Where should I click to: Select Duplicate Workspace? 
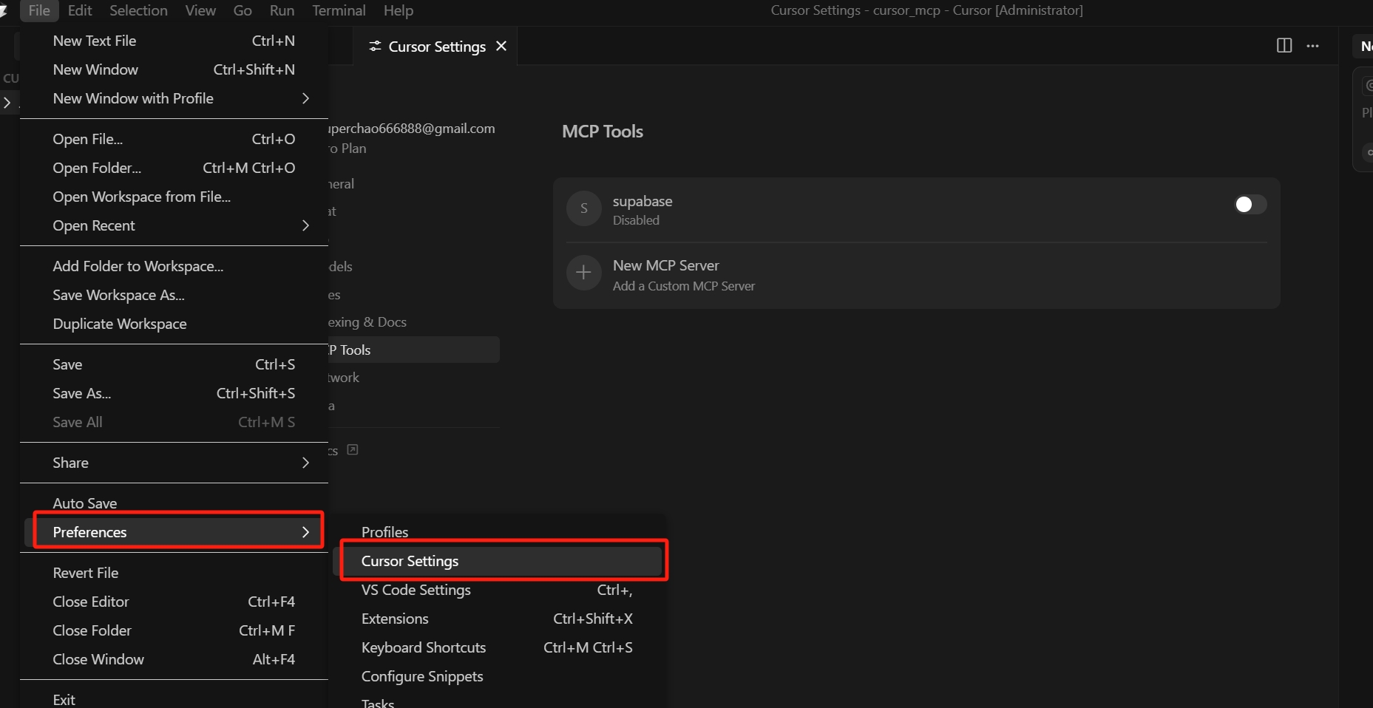click(x=174, y=324)
